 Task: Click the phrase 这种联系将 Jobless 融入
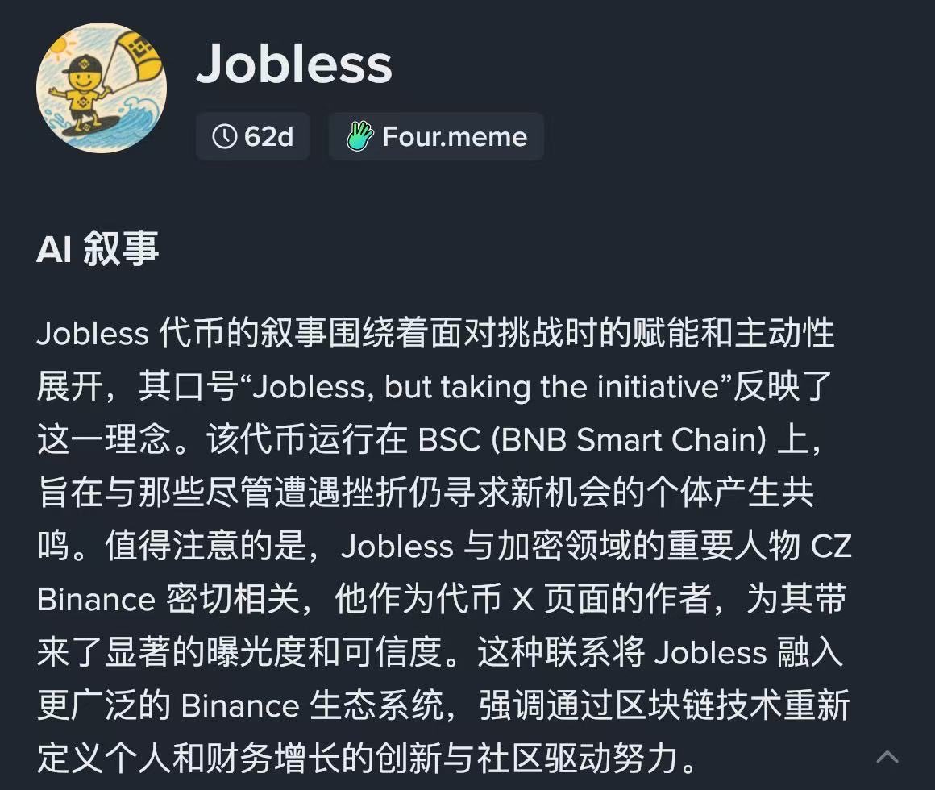(x=659, y=653)
